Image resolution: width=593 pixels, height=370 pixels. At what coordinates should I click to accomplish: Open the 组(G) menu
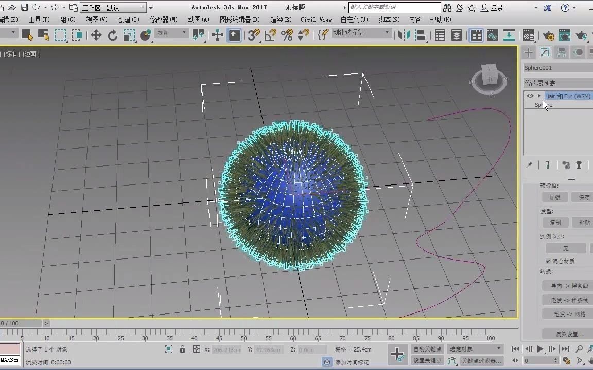[68, 19]
